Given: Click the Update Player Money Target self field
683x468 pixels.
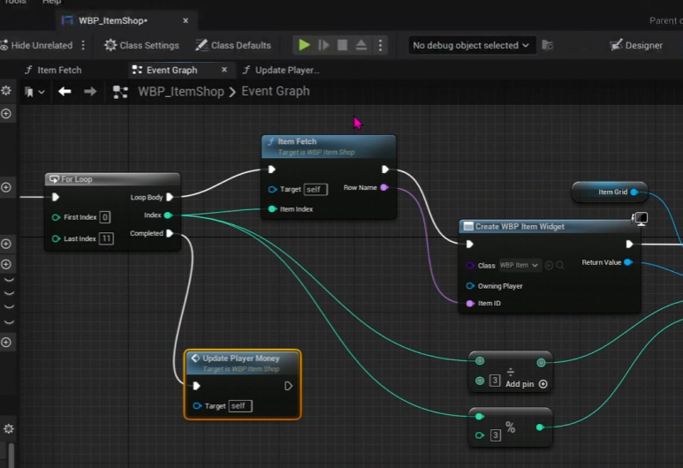Looking at the screenshot, I should click(240, 405).
